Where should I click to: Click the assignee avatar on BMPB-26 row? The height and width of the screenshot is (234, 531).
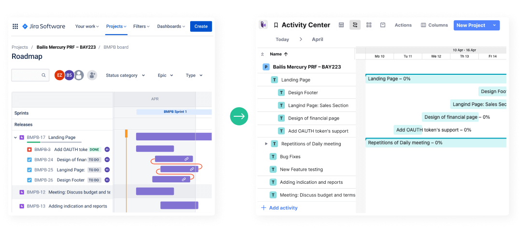coord(107,180)
